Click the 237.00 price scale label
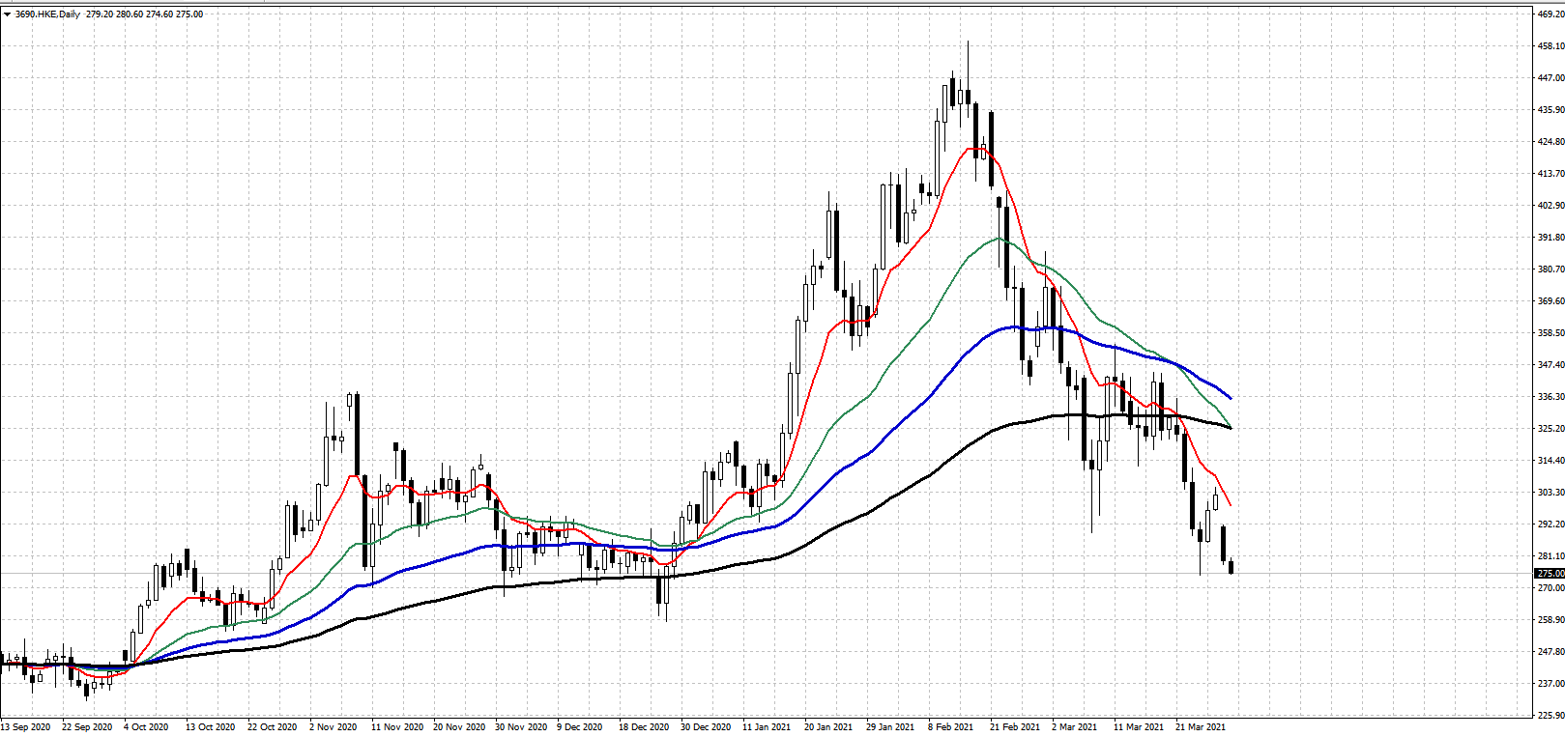Image resolution: width=1565 pixels, height=737 pixels. [x=1550, y=684]
